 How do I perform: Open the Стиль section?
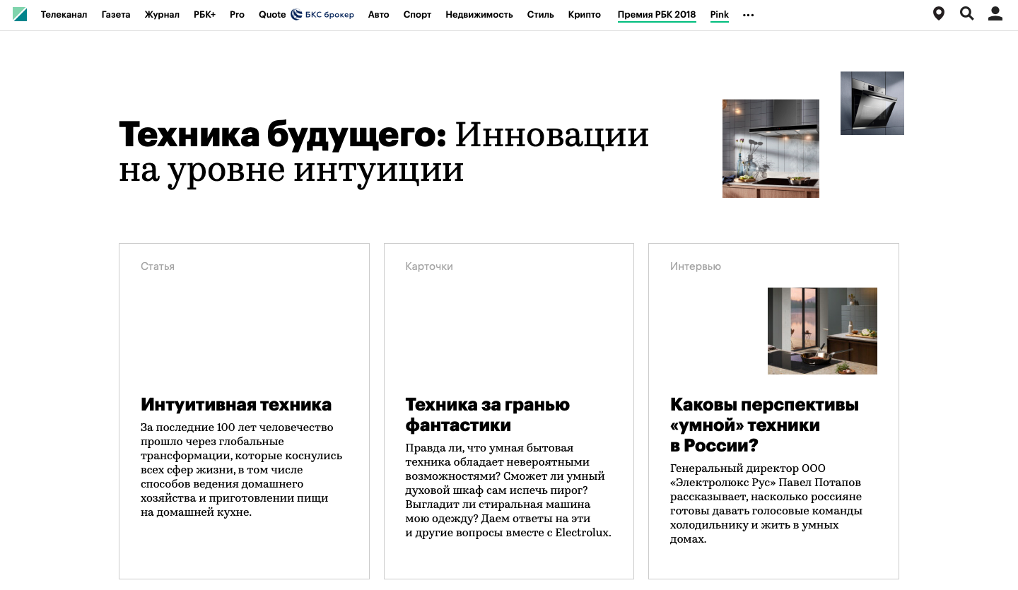540,14
